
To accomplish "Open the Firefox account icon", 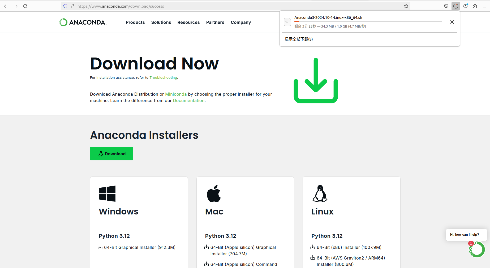I will pyautogui.click(x=466, y=6).
